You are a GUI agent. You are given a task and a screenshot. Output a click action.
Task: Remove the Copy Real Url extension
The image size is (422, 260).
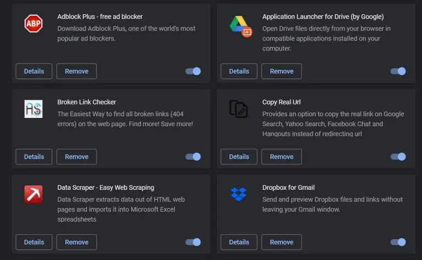click(x=281, y=156)
